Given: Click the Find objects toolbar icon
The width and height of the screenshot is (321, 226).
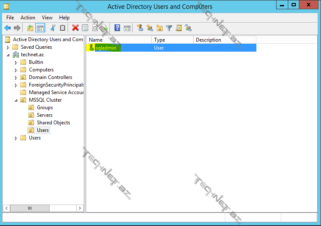Looking at the screenshot, I should coord(179,28).
